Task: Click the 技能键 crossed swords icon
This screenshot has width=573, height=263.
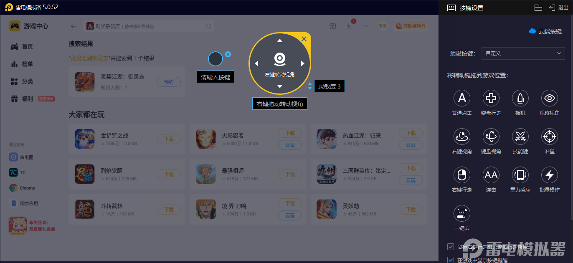Action: pos(520,137)
